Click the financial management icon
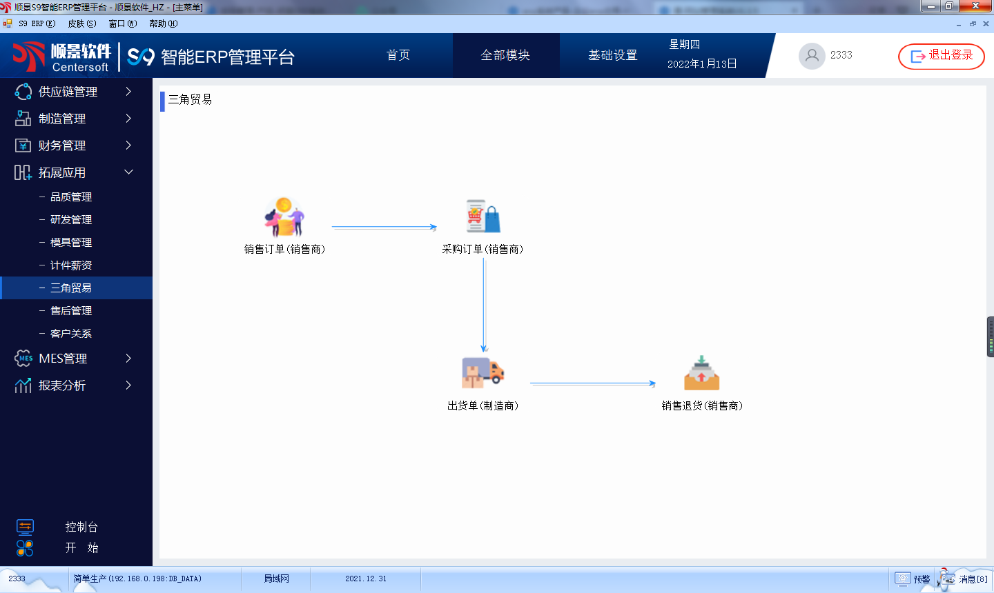994x593 pixels. pos(23,145)
